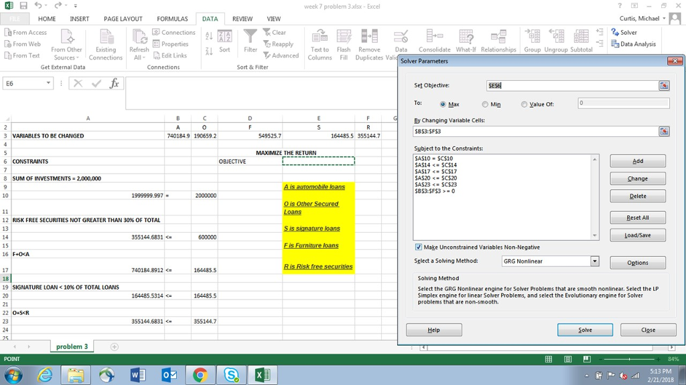
Task: Open the FILE tab
Action: pyautogui.click(x=15, y=19)
